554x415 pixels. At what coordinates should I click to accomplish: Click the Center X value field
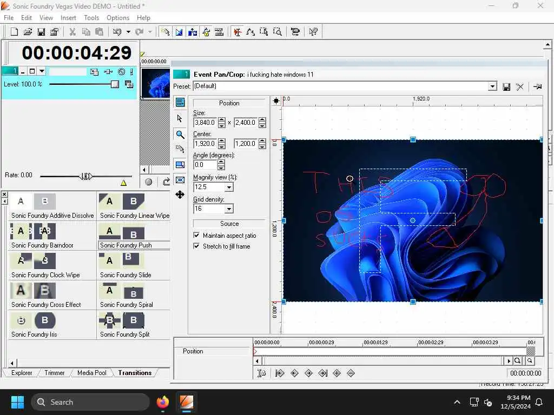click(205, 144)
